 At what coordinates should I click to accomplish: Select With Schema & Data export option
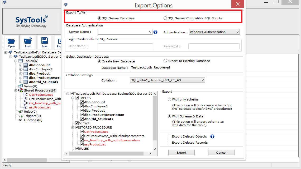(169, 116)
